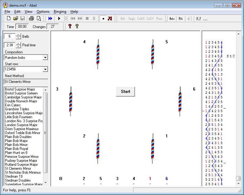
Task: Click the blue line pane scroll up arrow
Action: click(x=239, y=34)
